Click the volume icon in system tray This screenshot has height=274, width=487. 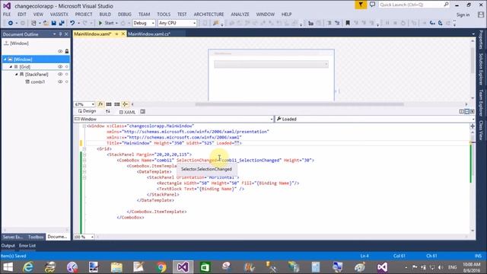pyautogui.click(x=441, y=267)
